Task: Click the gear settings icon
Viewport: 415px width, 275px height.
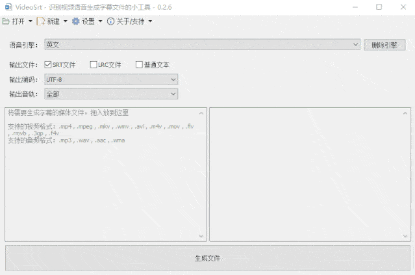Action: (x=76, y=21)
